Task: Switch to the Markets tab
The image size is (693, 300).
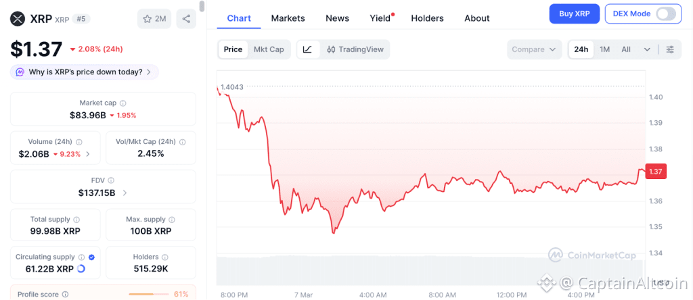Action: [x=288, y=18]
